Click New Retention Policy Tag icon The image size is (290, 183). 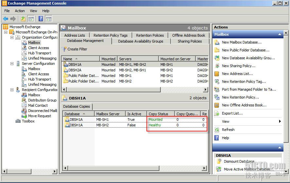pyautogui.click(x=217, y=82)
